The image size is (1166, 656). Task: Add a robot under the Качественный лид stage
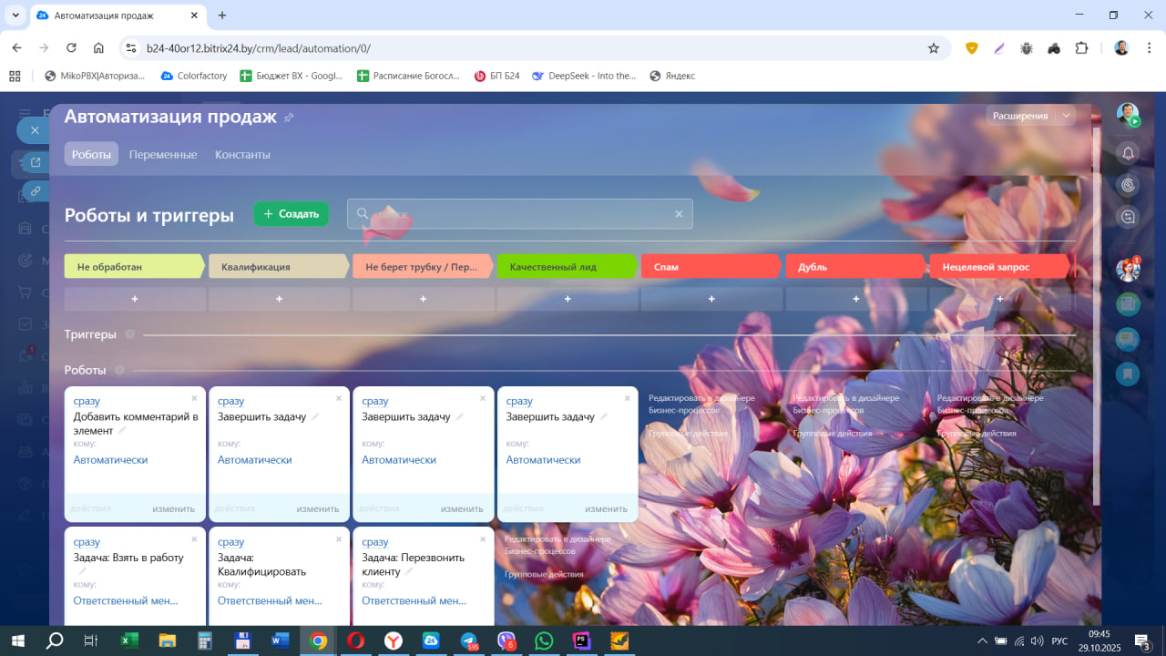pos(568,299)
